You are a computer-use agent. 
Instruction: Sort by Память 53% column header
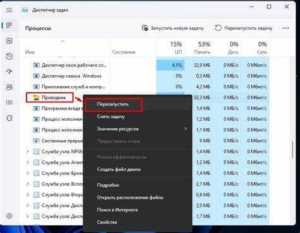click(x=199, y=47)
